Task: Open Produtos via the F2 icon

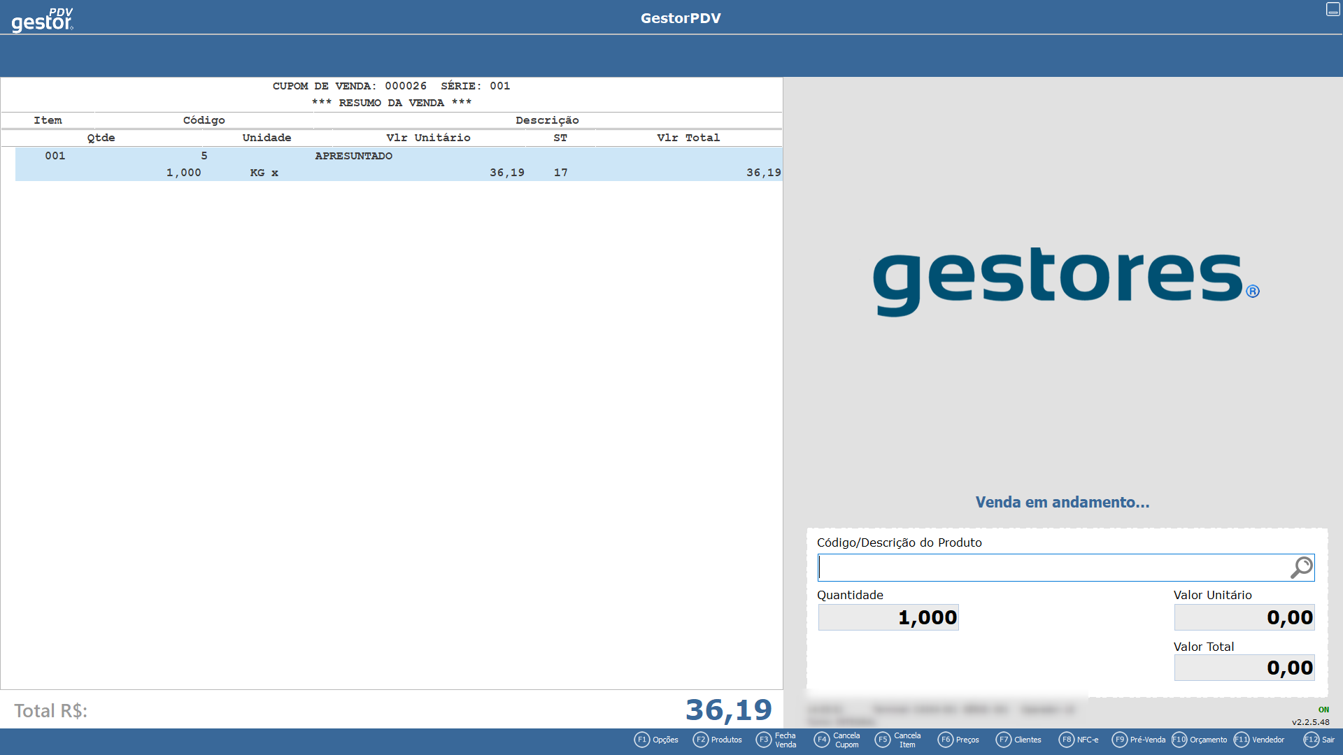Action: coord(700,740)
